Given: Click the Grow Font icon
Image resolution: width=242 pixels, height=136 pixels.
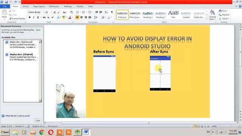Looking at the screenshot, I should tap(54, 12).
